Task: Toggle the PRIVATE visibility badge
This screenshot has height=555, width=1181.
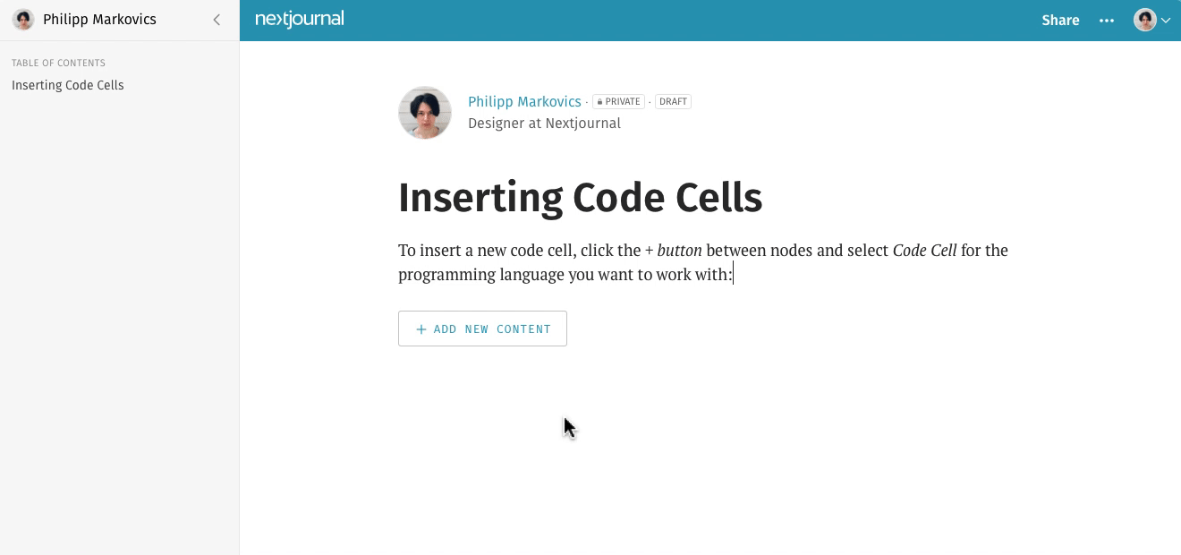Action: click(x=618, y=101)
